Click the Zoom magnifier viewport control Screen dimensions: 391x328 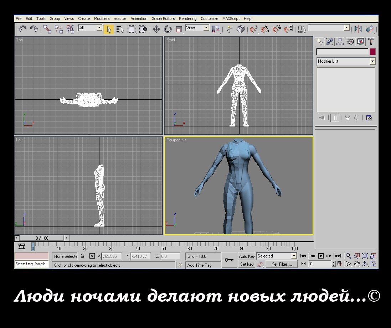(348, 256)
